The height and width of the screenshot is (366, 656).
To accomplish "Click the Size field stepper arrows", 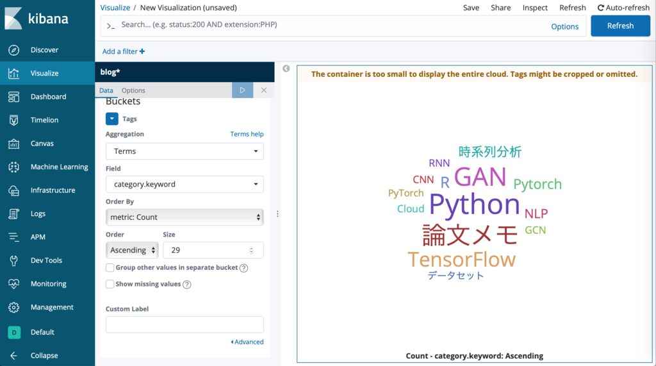I will (x=251, y=250).
